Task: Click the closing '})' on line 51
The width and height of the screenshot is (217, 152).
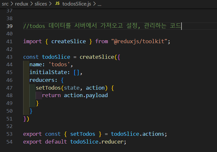Action: click(26, 119)
